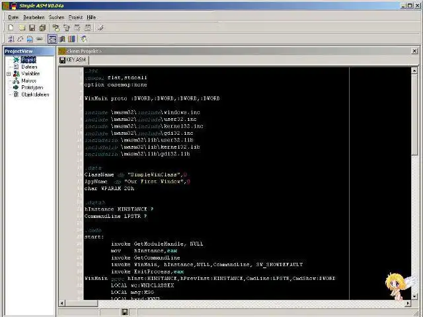Image resolution: width=423 pixels, height=317 pixels.
Task: Toggle the highlighted console window button
Action: [x=52, y=39]
